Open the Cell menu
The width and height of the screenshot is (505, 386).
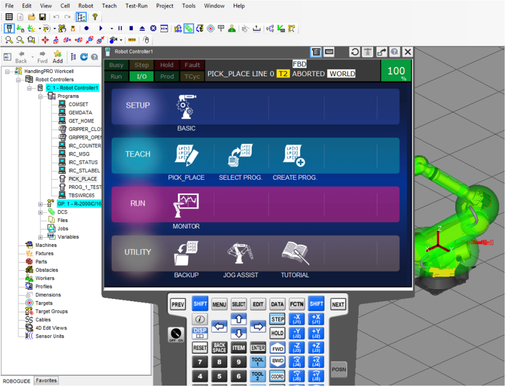point(65,6)
